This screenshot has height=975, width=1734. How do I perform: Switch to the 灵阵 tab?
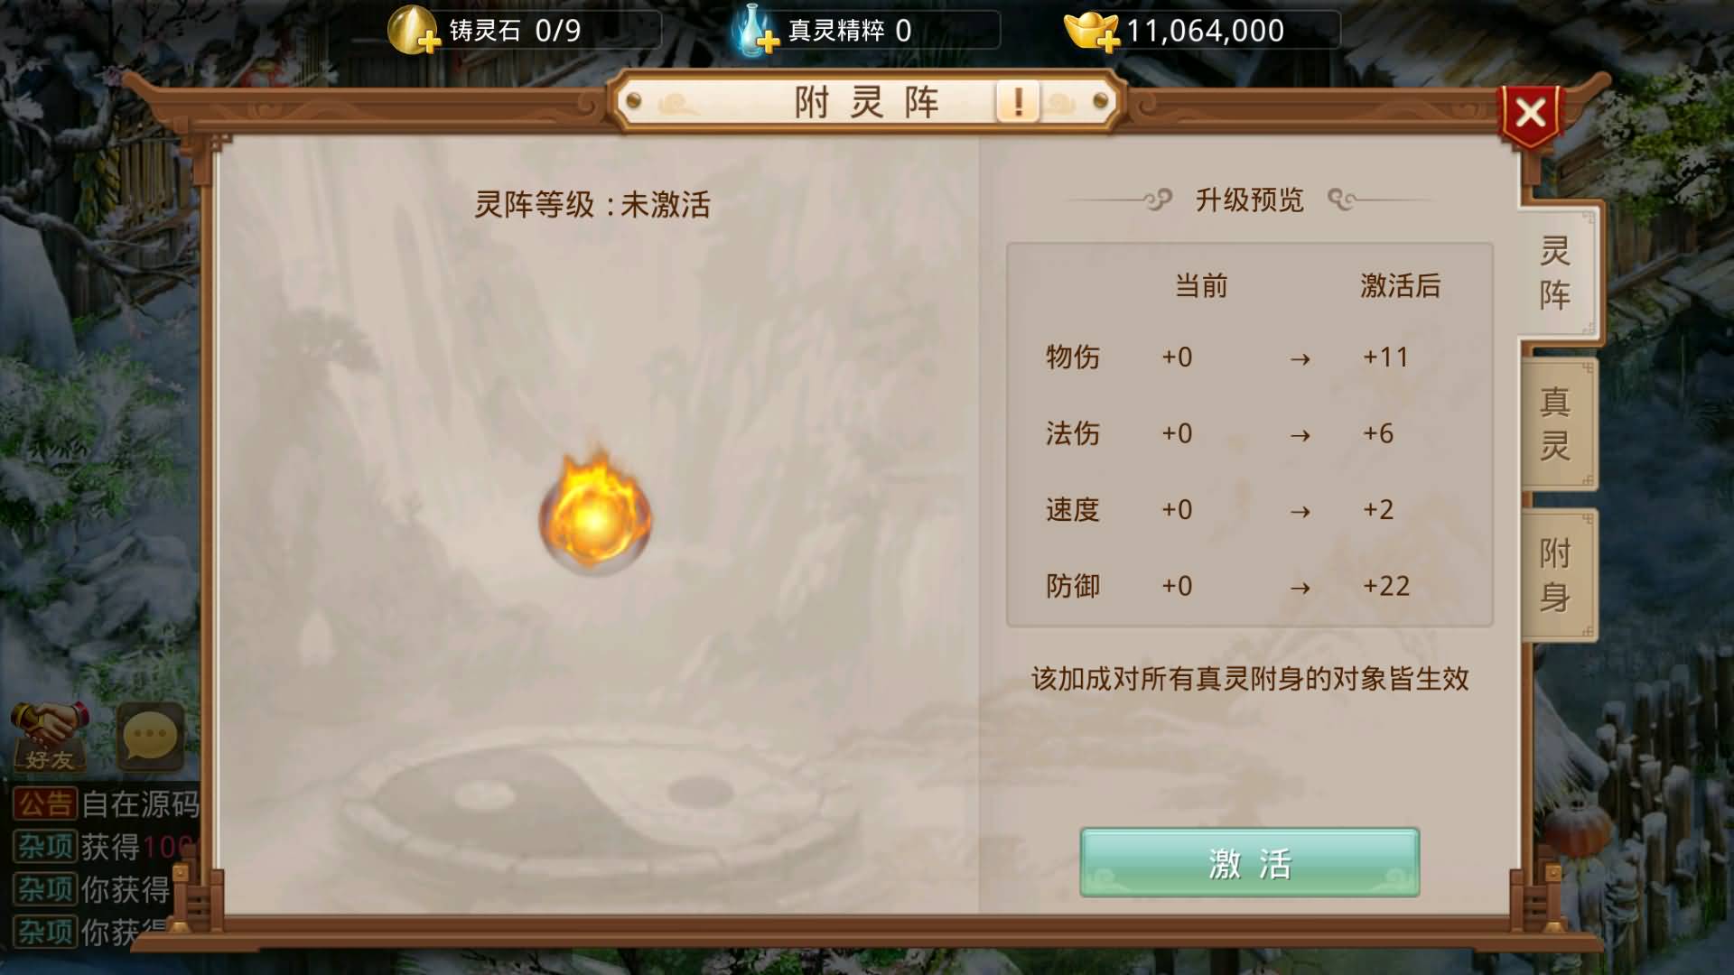(x=1557, y=274)
